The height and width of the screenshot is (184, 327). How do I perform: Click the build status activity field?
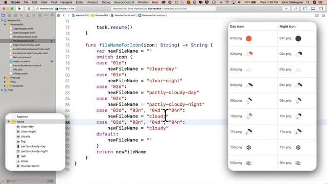click(x=163, y=9)
